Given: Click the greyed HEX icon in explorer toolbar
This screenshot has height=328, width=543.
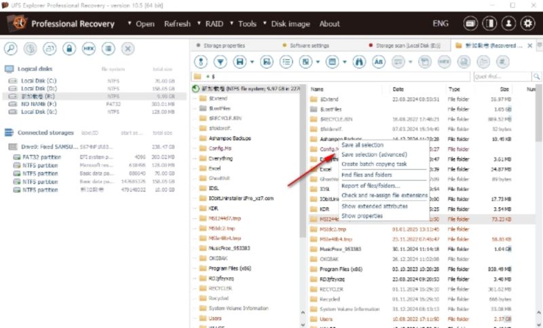Looking at the screenshot, I should pyautogui.click(x=445, y=62).
